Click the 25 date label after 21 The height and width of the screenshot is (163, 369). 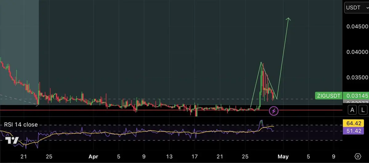coord(49,157)
